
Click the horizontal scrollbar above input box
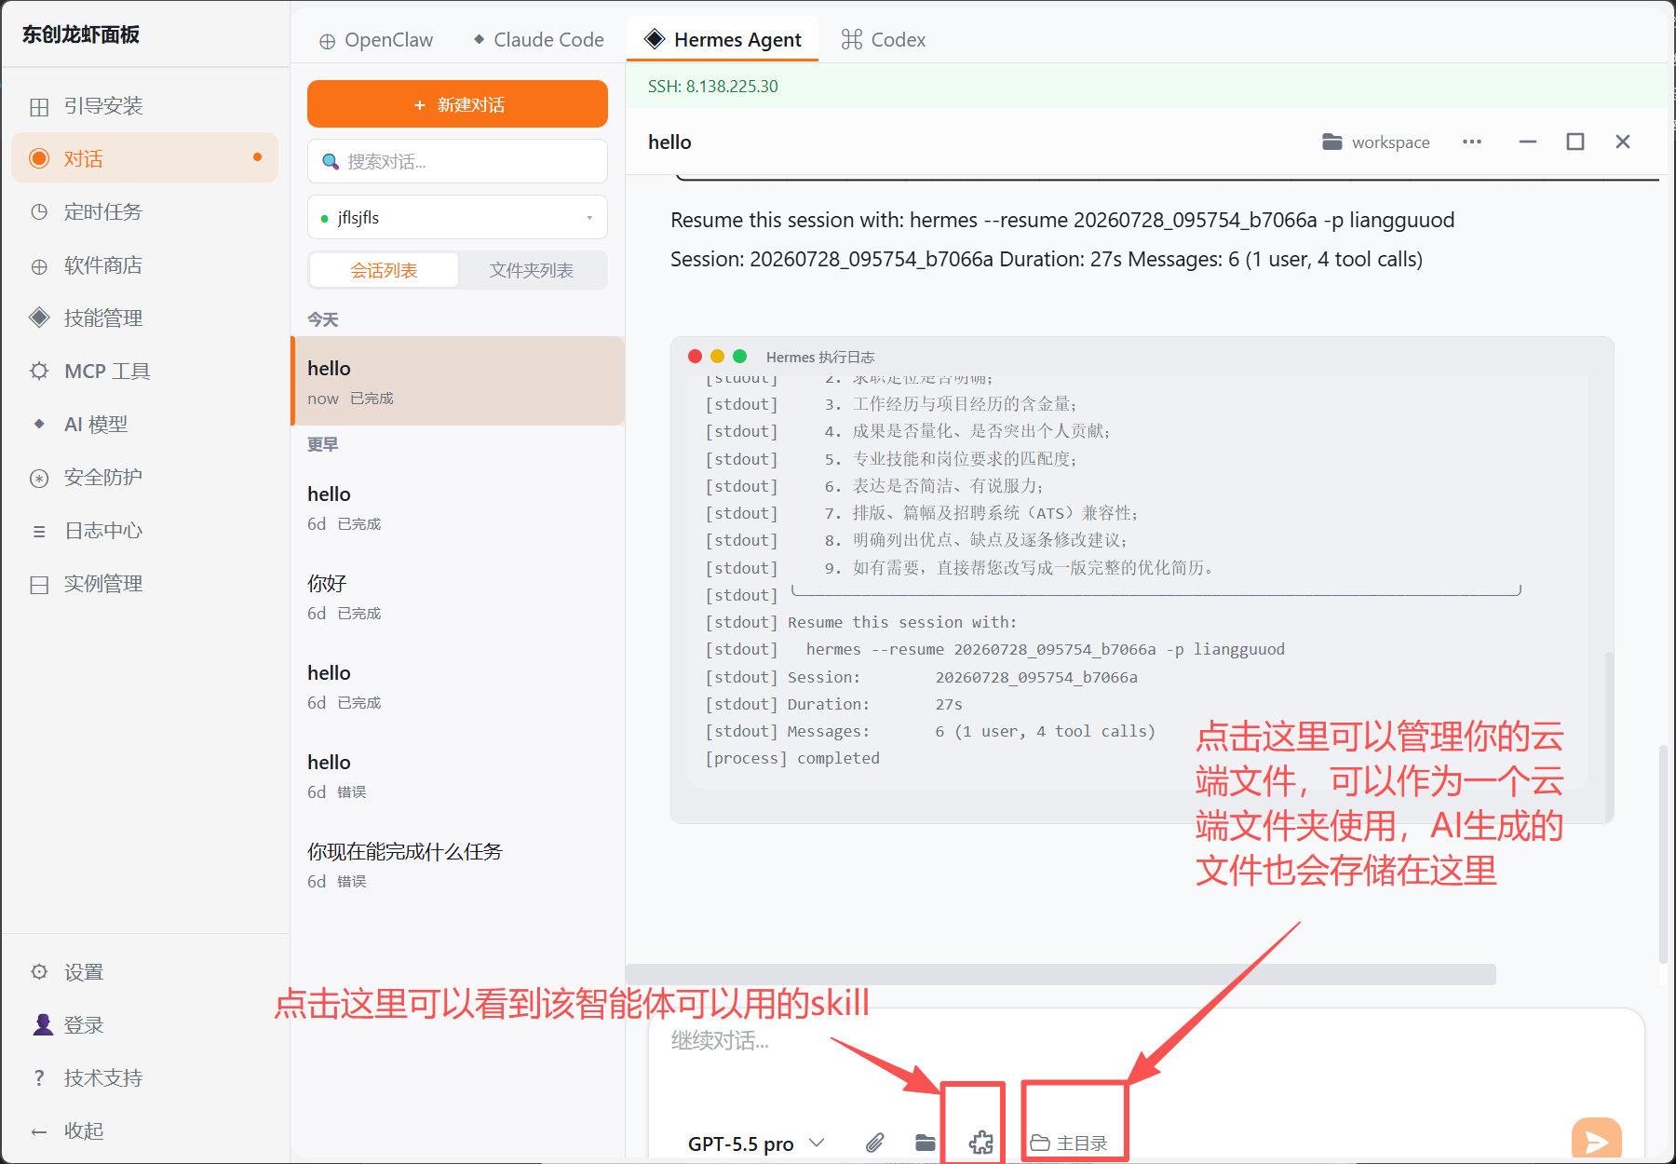(x=1061, y=975)
